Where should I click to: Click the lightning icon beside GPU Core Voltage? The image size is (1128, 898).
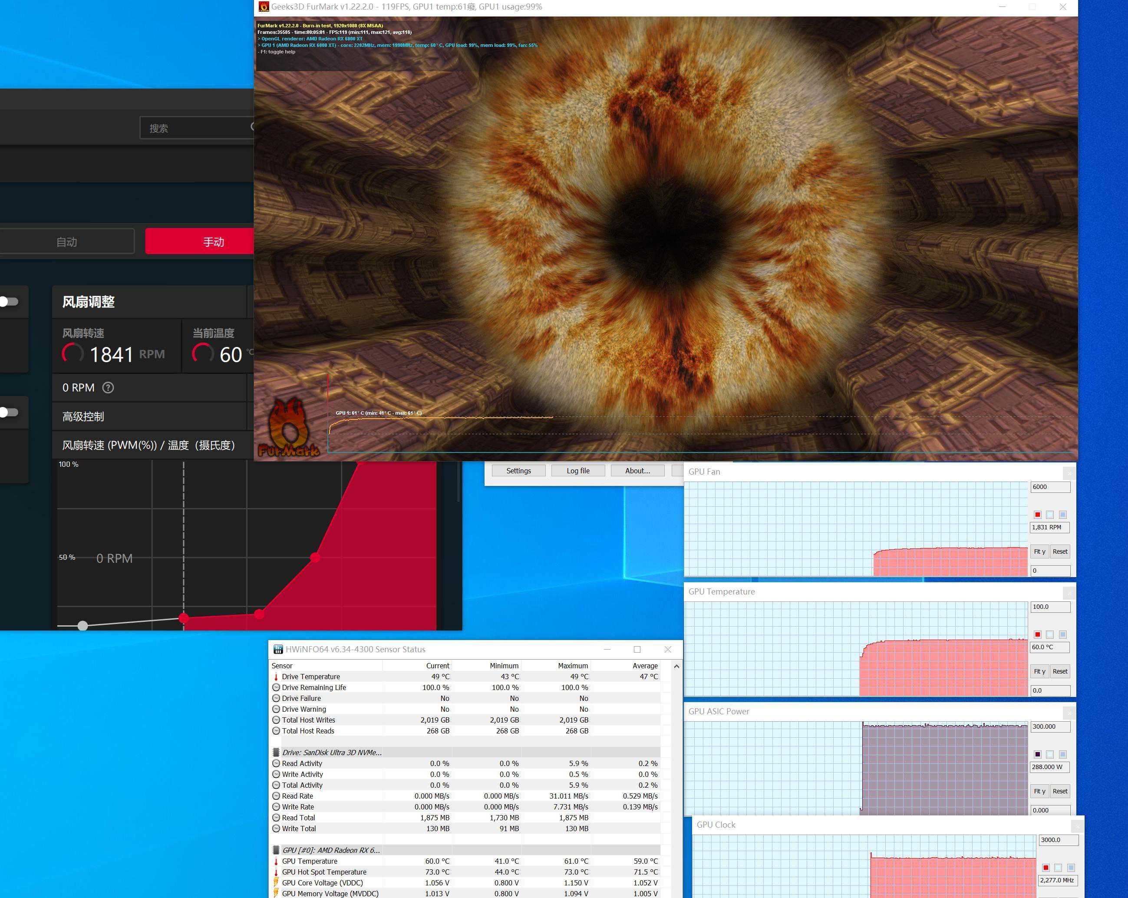pos(276,883)
